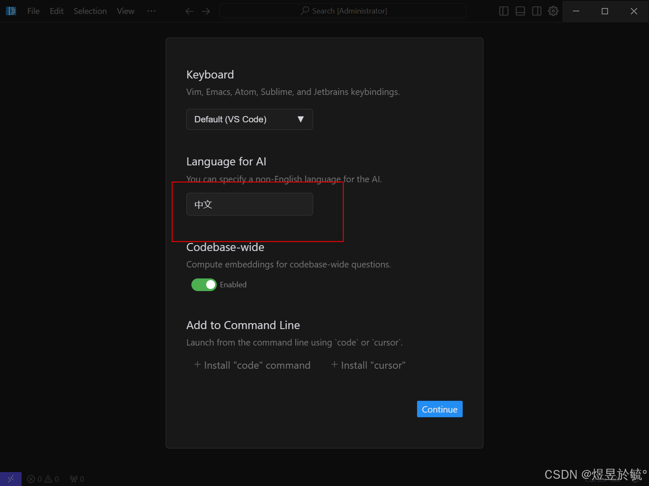Click the Language for AI input field

(x=250, y=204)
